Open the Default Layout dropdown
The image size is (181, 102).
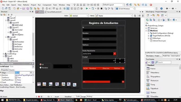pos(113,5)
